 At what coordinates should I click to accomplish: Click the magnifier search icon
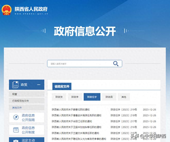tap(116, 64)
